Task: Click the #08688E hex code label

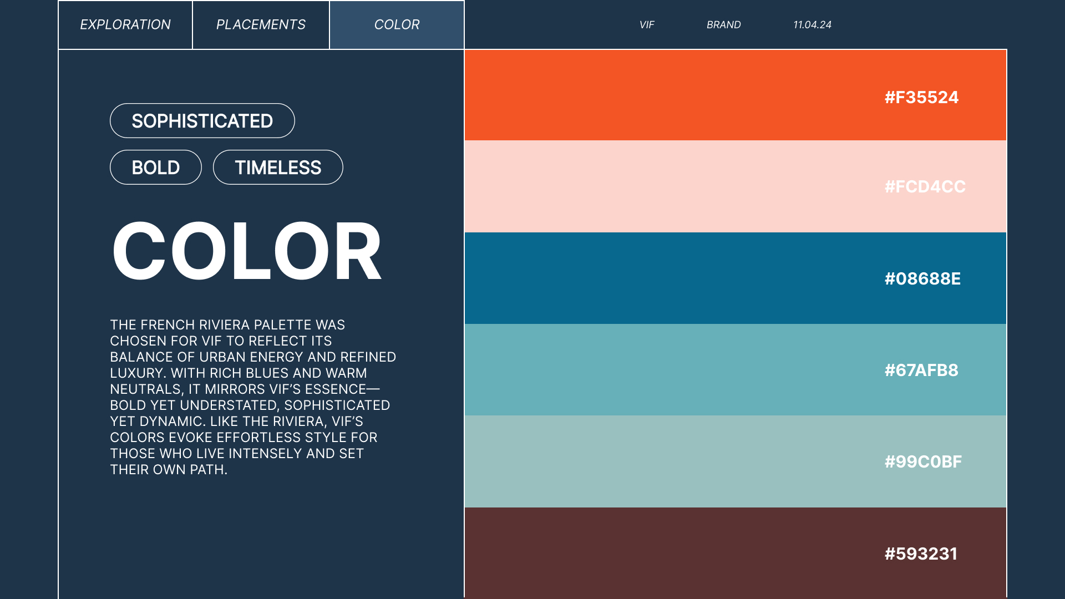Action: click(922, 278)
